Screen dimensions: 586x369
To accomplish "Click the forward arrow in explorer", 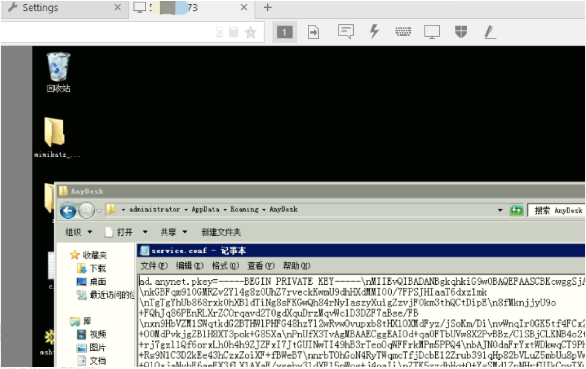I will 87,211.
